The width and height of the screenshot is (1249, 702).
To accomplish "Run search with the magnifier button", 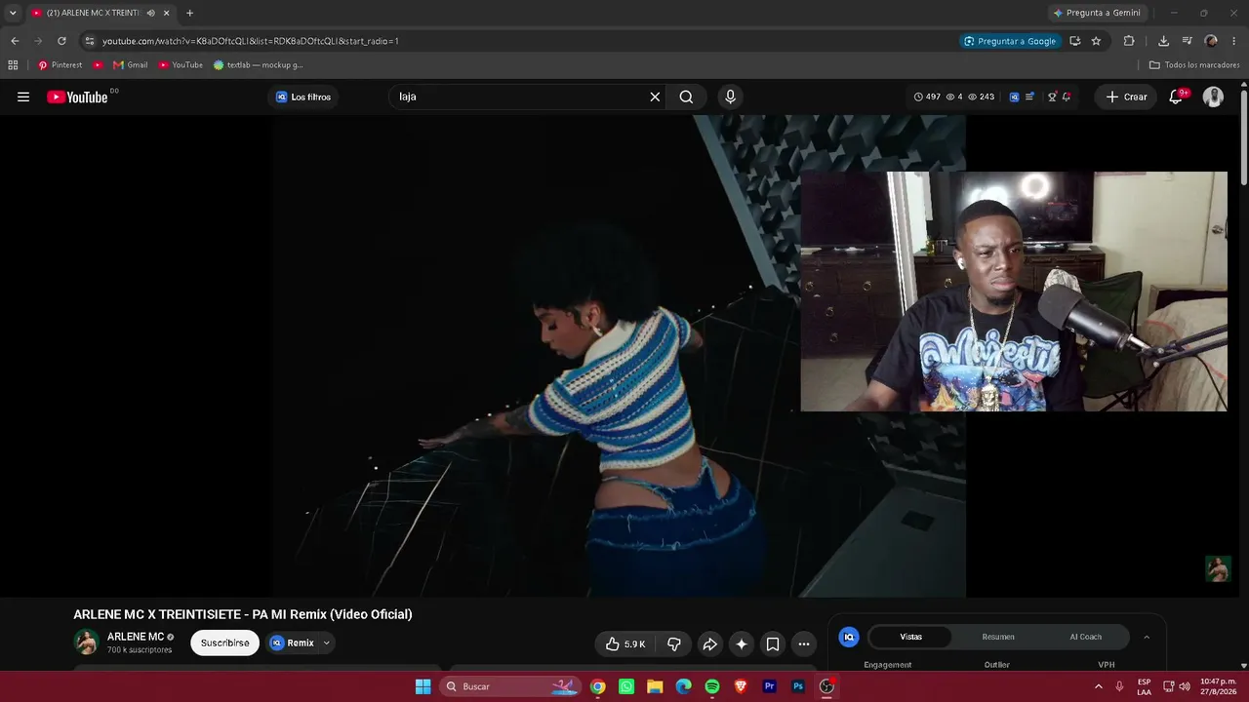I will click(687, 97).
